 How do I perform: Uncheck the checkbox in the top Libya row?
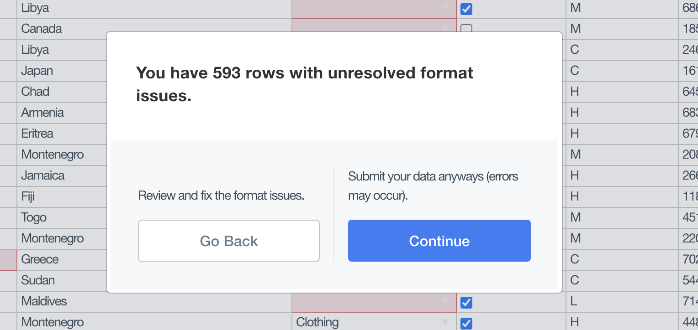point(466,8)
